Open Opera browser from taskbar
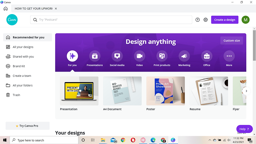 click(x=133, y=140)
